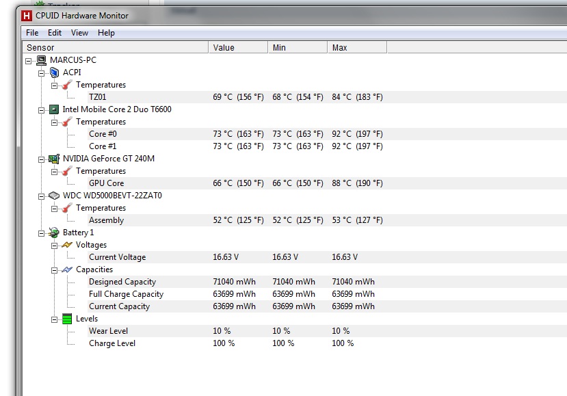
Task: Select NVIDIA GeForce GT 240M label
Action: pos(109,159)
